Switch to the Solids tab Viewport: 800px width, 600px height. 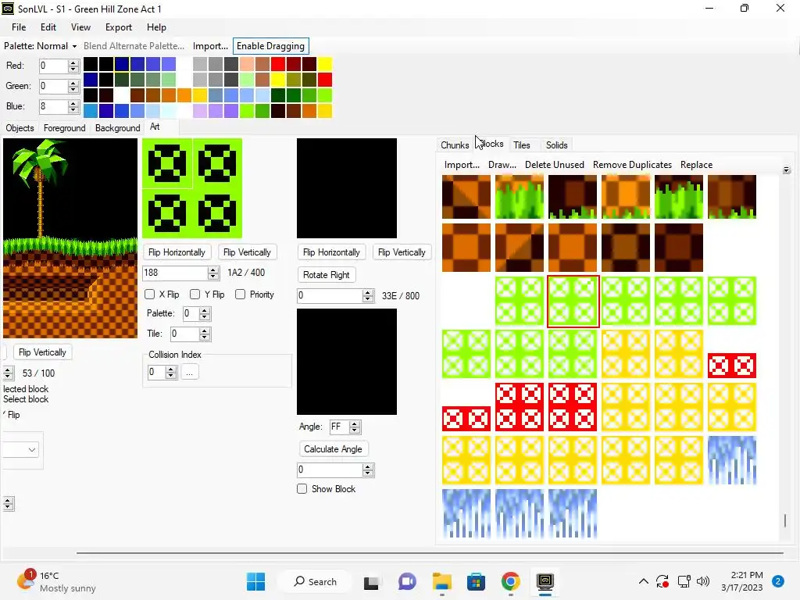(x=556, y=145)
